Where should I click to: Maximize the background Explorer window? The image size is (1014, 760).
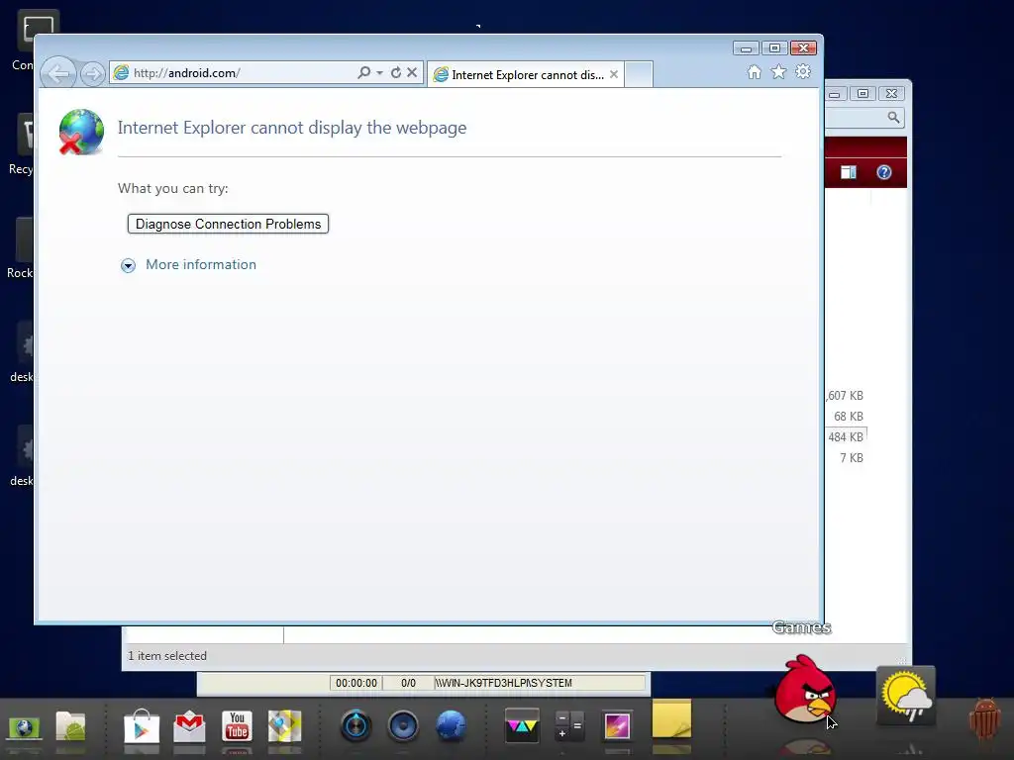pyautogui.click(x=862, y=94)
